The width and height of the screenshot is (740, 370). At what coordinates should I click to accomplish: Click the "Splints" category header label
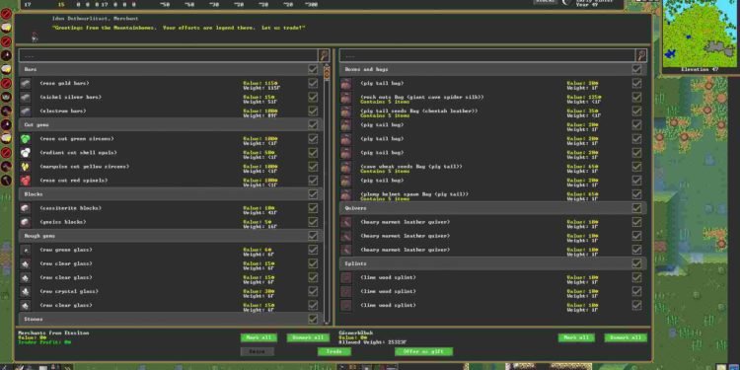click(355, 263)
